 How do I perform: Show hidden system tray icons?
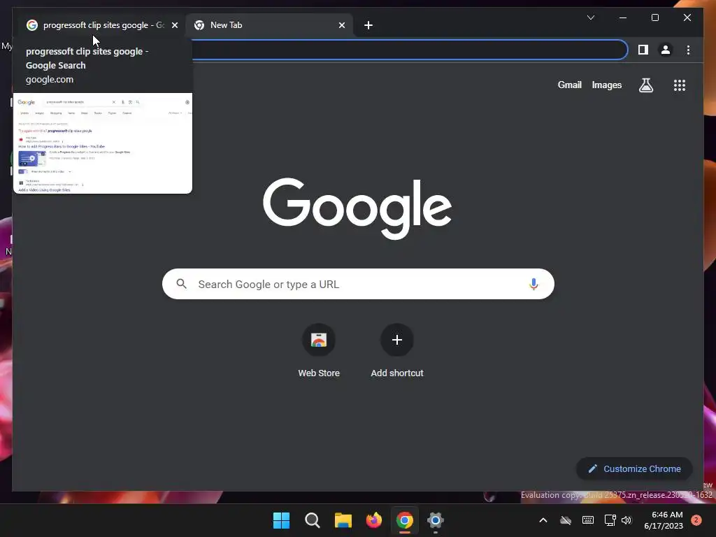[x=543, y=520]
